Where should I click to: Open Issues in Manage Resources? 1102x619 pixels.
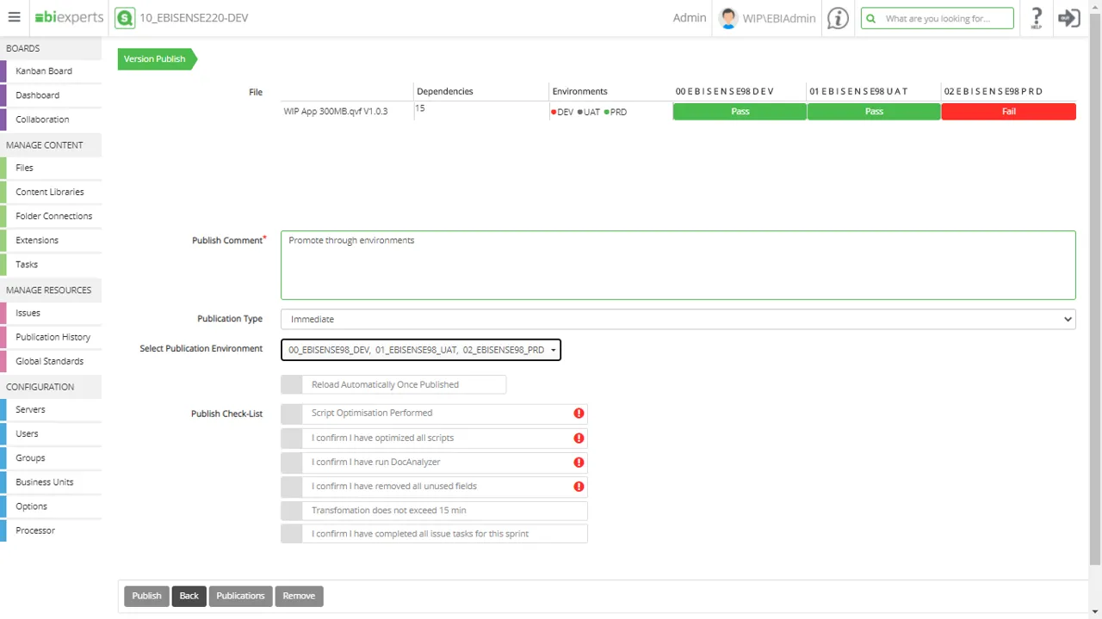(x=28, y=313)
